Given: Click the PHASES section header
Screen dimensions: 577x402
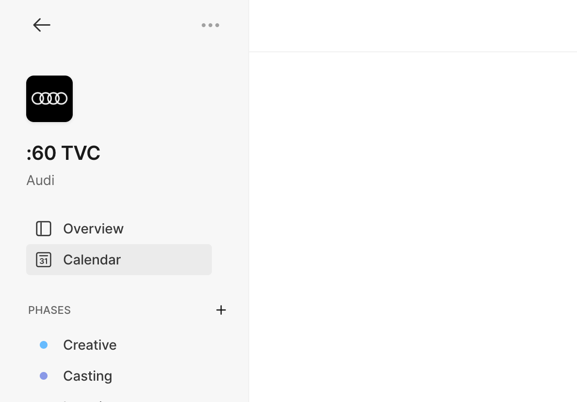Looking at the screenshot, I should pos(49,310).
